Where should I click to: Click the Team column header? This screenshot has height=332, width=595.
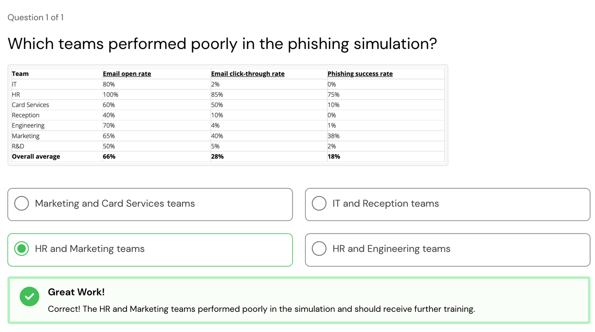click(20, 74)
